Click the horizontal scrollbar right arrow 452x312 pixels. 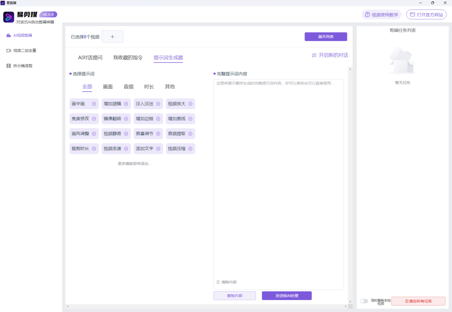(346, 307)
